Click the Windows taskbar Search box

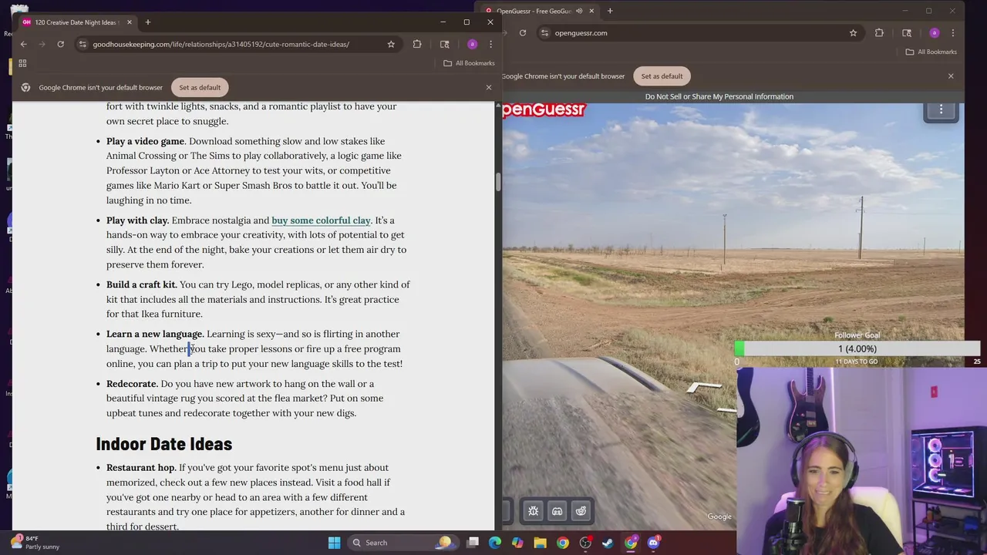point(403,543)
